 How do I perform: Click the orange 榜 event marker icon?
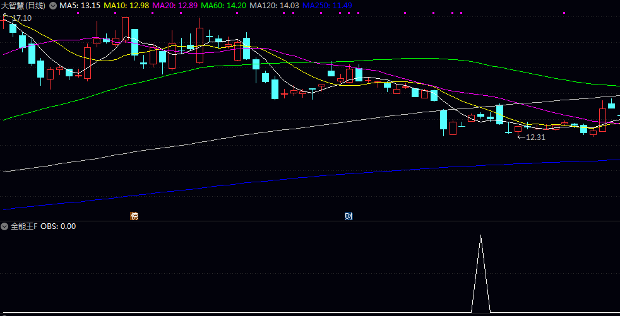tap(134, 216)
